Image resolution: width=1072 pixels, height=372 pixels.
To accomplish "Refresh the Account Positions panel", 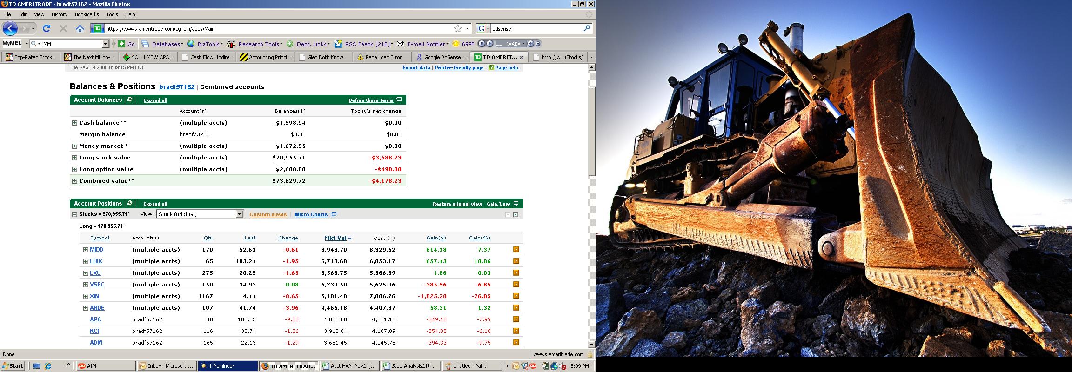I will pos(130,203).
